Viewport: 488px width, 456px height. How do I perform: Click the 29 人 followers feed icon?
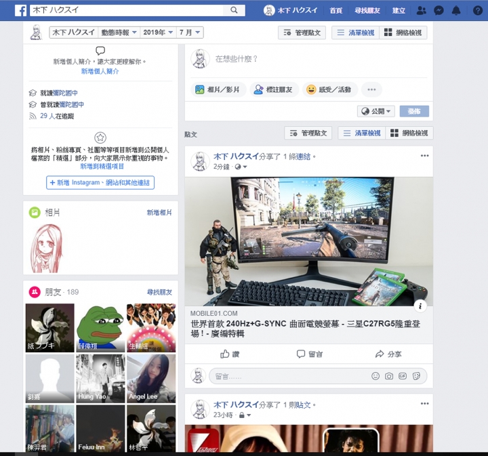point(33,116)
